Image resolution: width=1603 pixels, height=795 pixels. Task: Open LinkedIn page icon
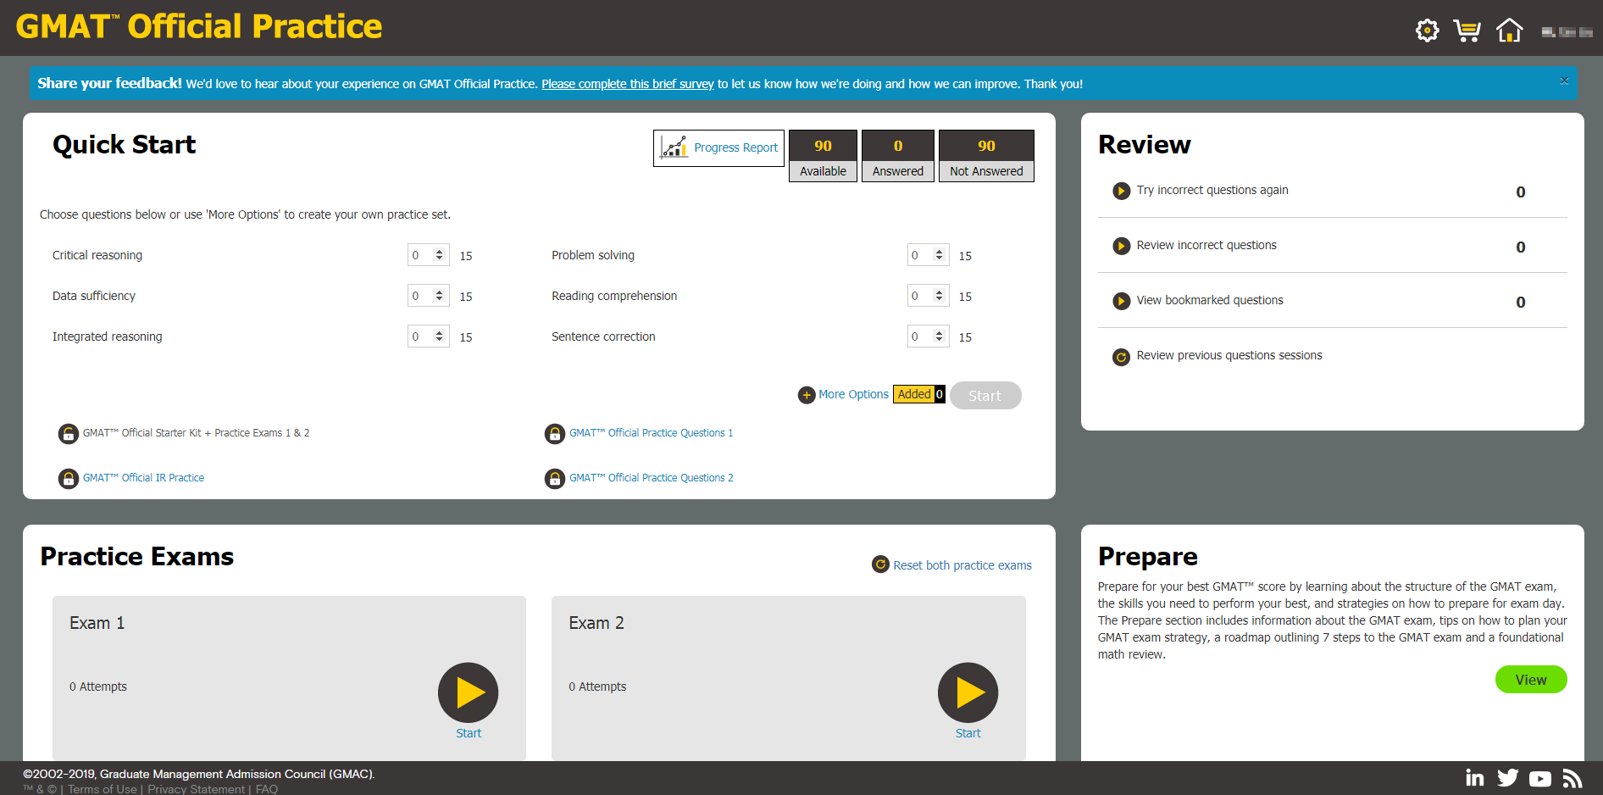click(1475, 778)
